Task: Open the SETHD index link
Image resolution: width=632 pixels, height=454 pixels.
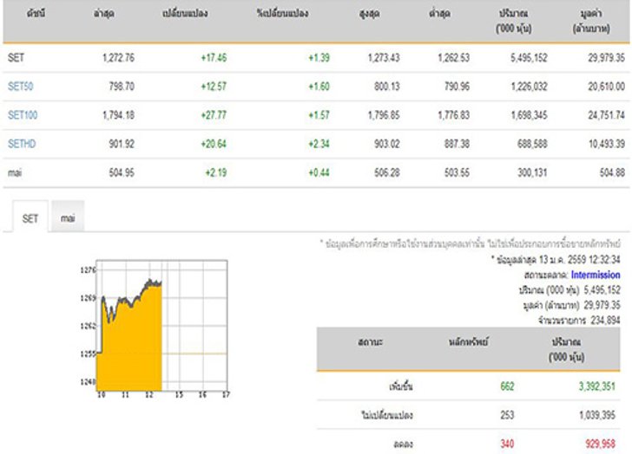Action: click(x=22, y=144)
